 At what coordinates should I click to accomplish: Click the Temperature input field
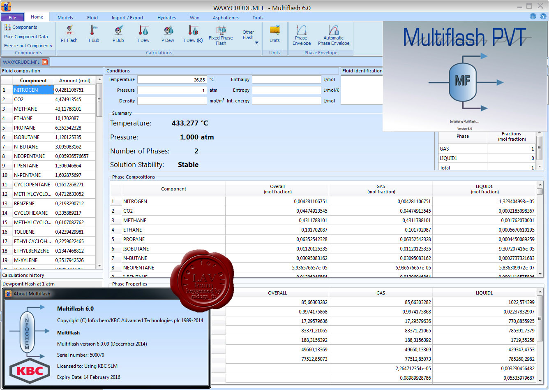172,79
